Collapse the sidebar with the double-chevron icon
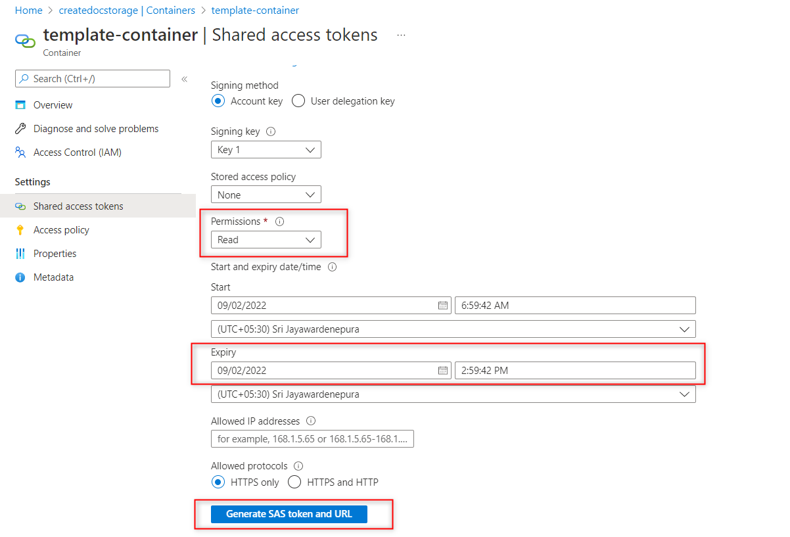 click(x=185, y=79)
